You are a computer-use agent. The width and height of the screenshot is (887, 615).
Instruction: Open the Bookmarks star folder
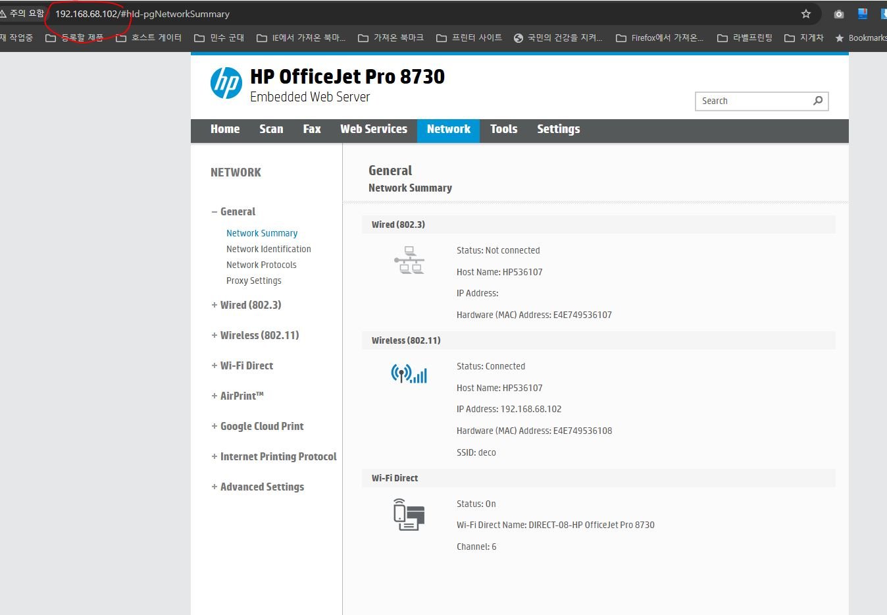pos(861,38)
